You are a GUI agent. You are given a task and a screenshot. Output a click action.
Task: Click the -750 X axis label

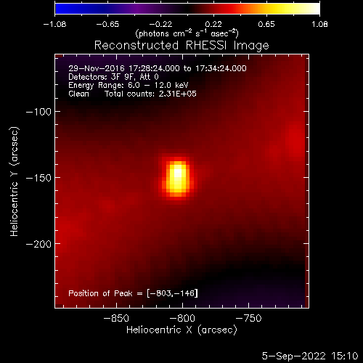click(248, 318)
